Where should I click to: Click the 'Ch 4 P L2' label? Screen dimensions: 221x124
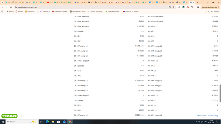point(151,66)
